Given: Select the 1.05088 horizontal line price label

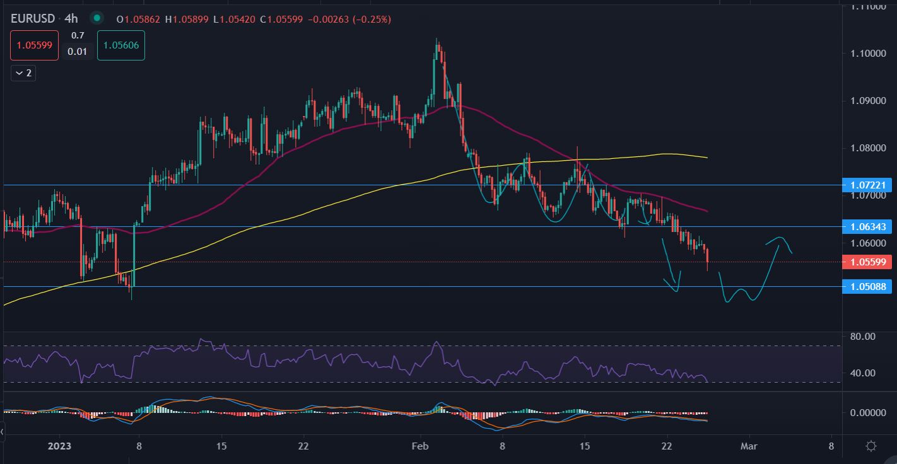Looking at the screenshot, I should 867,286.
